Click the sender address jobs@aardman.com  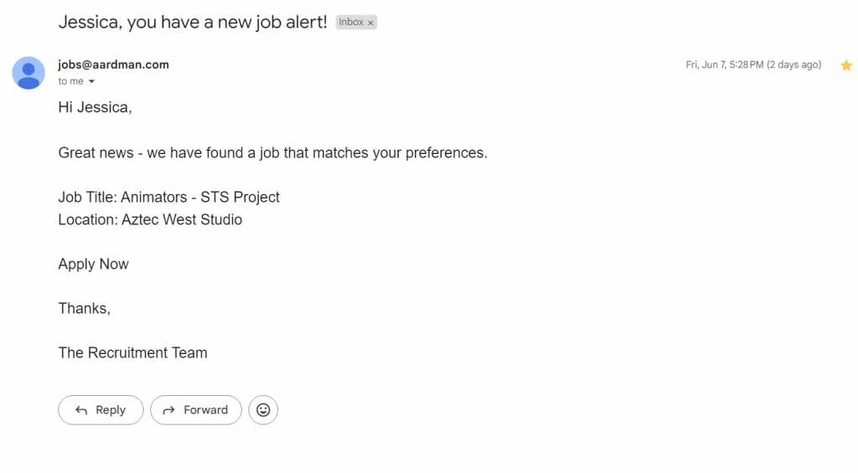click(113, 64)
